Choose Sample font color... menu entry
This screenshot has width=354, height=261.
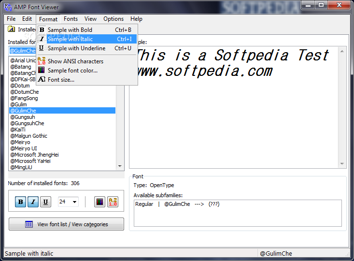87,71
